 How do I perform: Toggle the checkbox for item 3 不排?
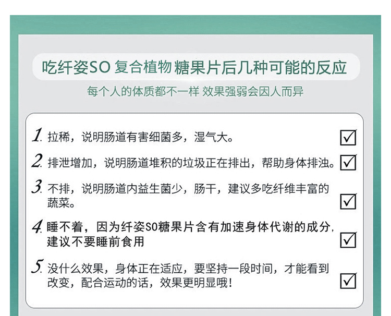click(x=348, y=201)
